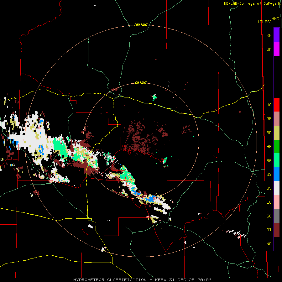The height and width of the screenshot is (282, 282).
Task: Pick the brown BI biological swatch
Action: pyautogui.click(x=277, y=230)
